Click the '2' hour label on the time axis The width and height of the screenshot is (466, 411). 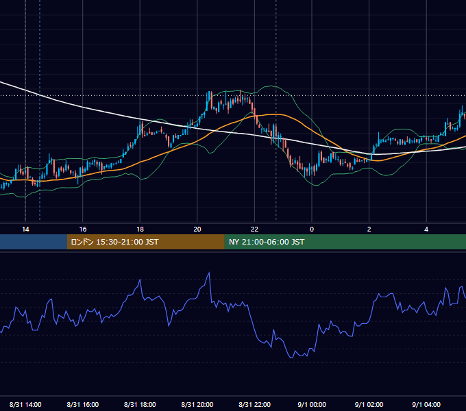pos(369,229)
